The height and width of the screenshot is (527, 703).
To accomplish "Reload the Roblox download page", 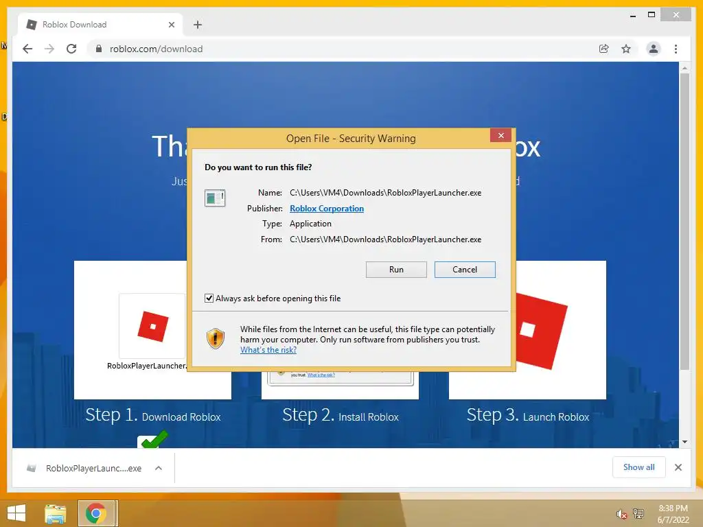I will [71, 49].
